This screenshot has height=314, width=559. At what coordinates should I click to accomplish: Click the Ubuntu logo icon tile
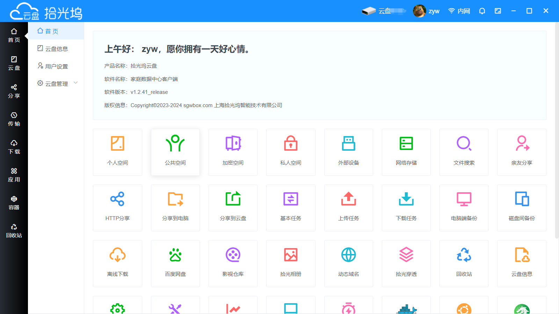click(x=464, y=305)
